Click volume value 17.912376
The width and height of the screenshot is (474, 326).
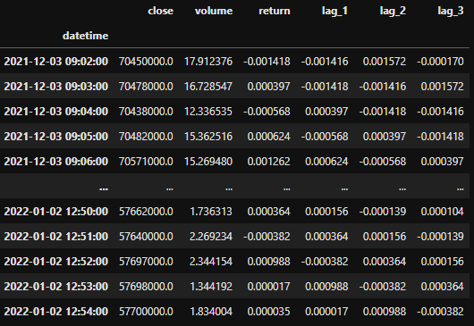208,62
